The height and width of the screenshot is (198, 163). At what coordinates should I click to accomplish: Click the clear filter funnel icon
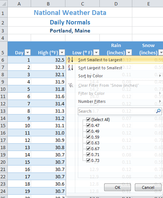71,85
